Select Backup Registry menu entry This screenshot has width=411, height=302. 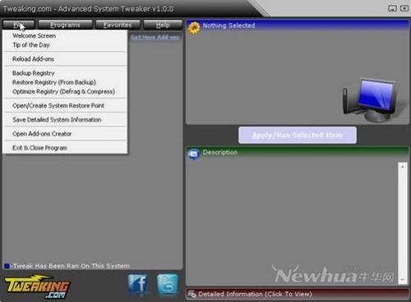click(34, 73)
